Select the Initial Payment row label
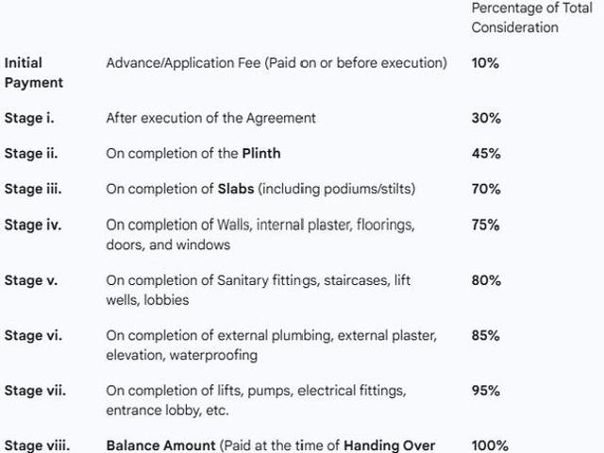This screenshot has width=604, height=453. [x=34, y=73]
